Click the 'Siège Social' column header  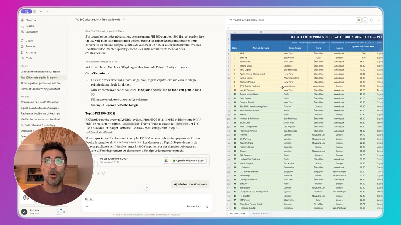[x=295, y=48]
